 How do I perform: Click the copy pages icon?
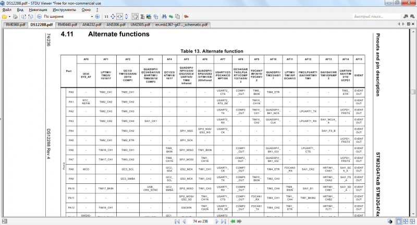(177, 17)
